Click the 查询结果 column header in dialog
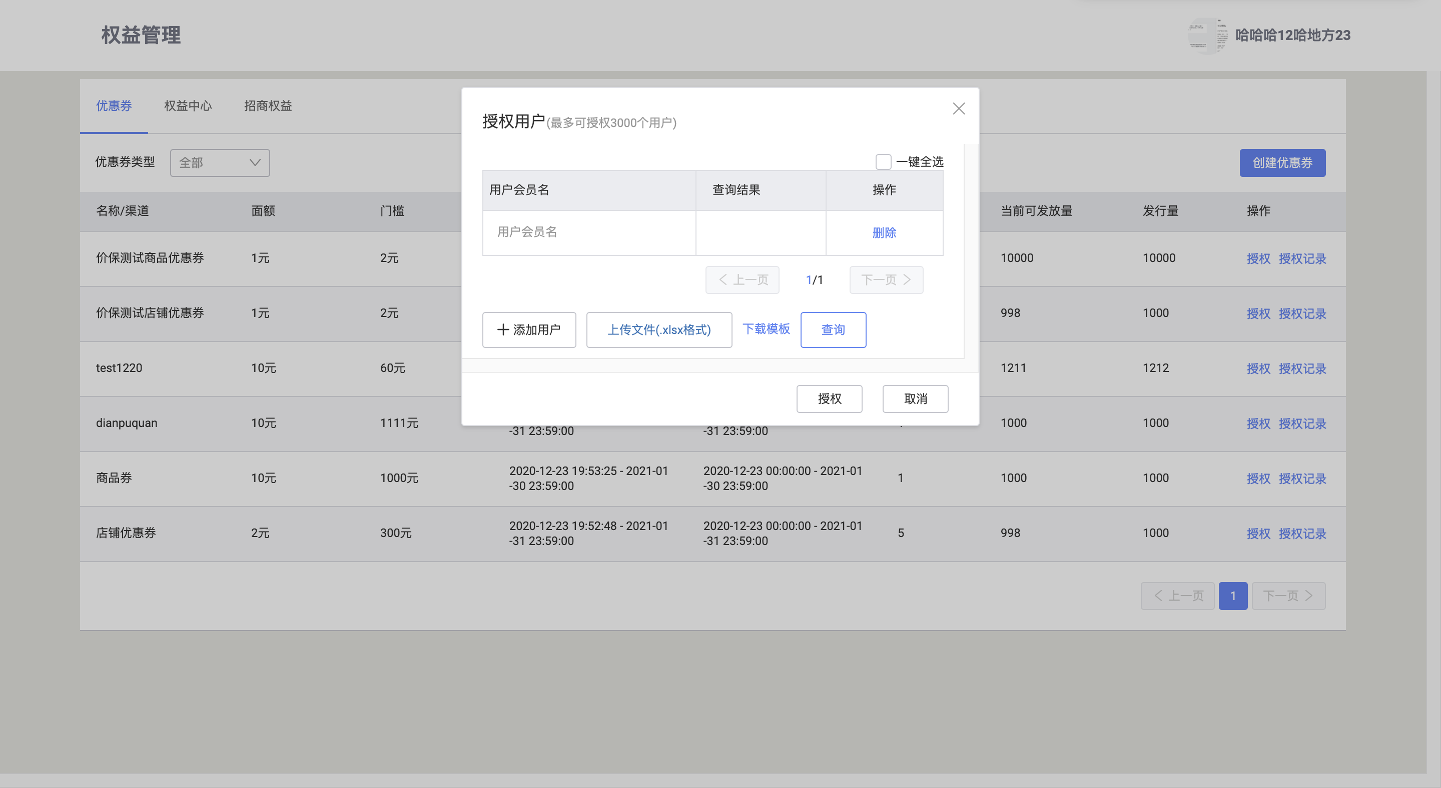 736,190
